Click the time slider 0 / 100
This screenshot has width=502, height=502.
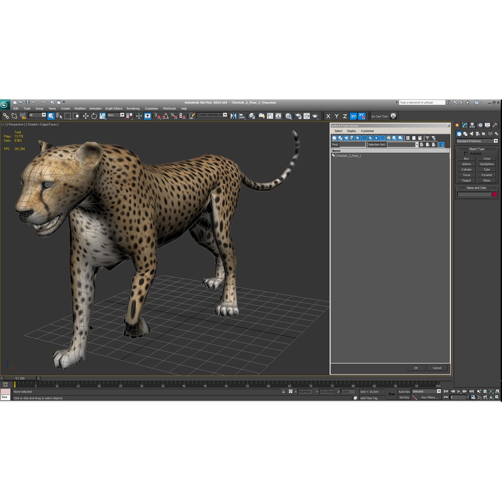coord(20,378)
